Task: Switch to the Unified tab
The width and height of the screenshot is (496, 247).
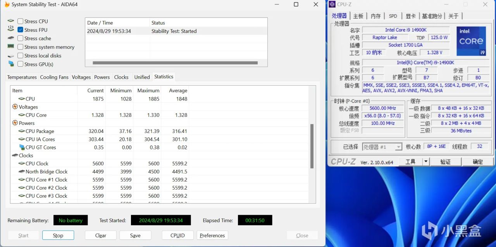Action: click(x=142, y=77)
